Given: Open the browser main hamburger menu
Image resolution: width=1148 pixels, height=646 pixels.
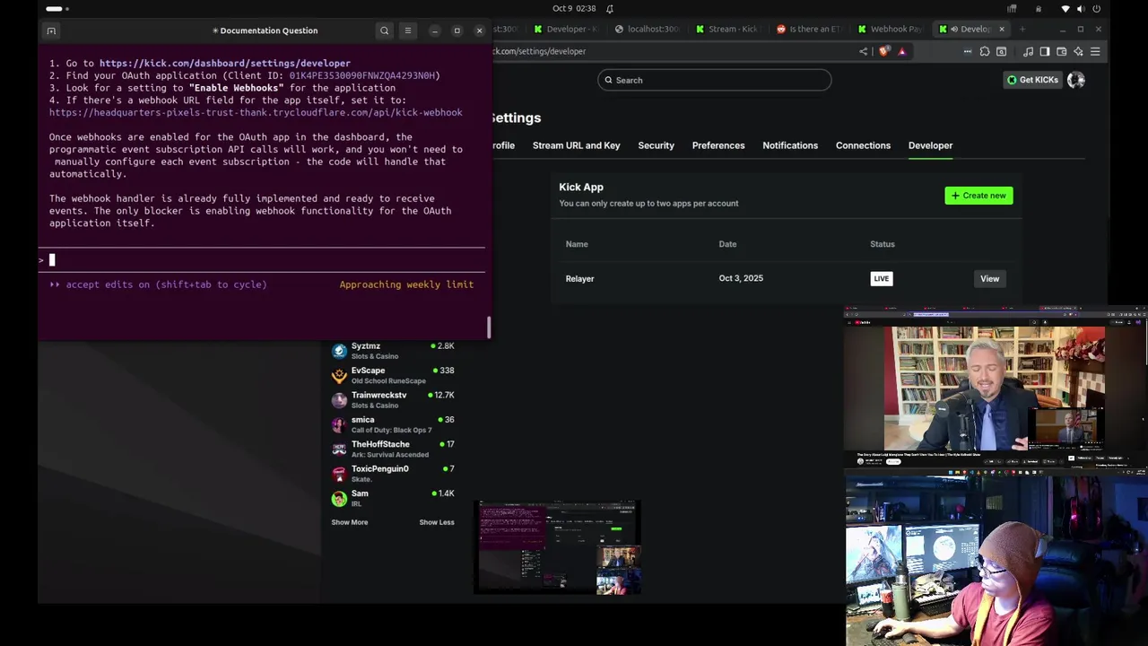Looking at the screenshot, I should (x=1095, y=51).
